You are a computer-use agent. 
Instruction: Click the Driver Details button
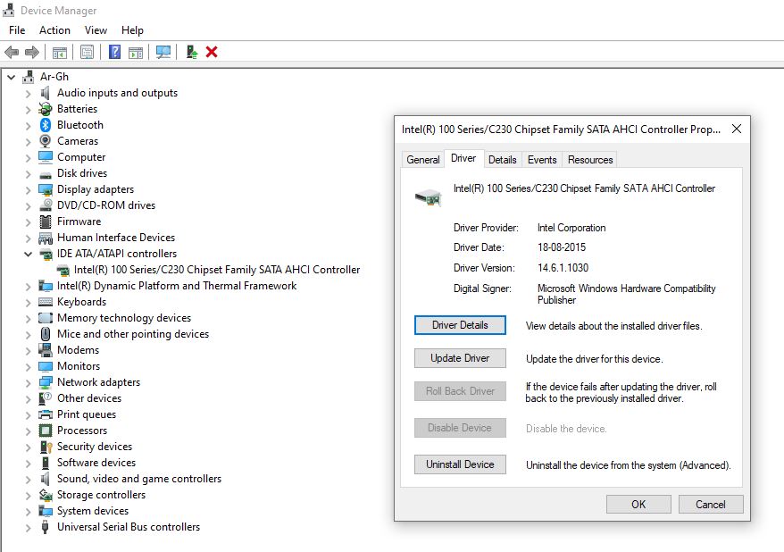pyautogui.click(x=460, y=325)
